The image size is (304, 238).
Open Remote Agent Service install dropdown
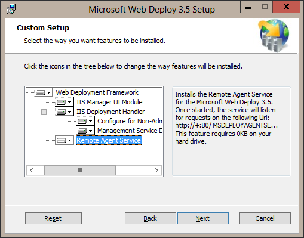65,140
